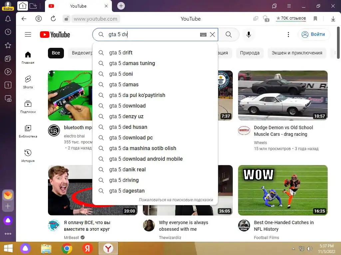Viewport: 341px width, 255px height.
Task: Open 'Best One-Handed Catches in NFL History' title
Action: click(x=284, y=226)
